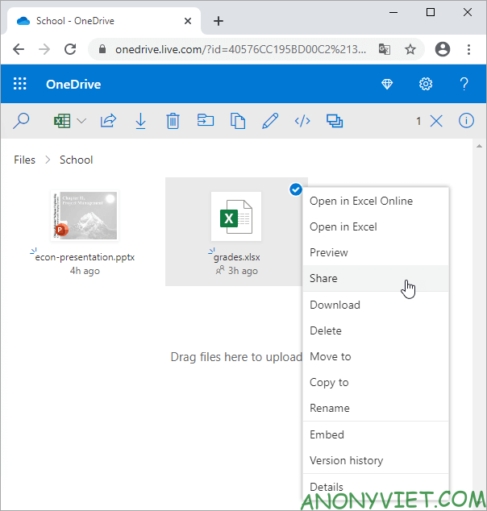Screen dimensions: 487x511
Task: Select Share from the context menu
Action: point(323,278)
